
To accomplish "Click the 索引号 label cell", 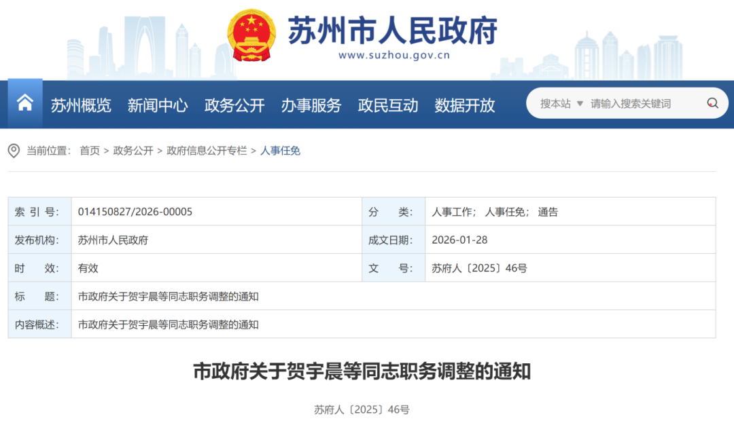I will pyautogui.click(x=40, y=212).
